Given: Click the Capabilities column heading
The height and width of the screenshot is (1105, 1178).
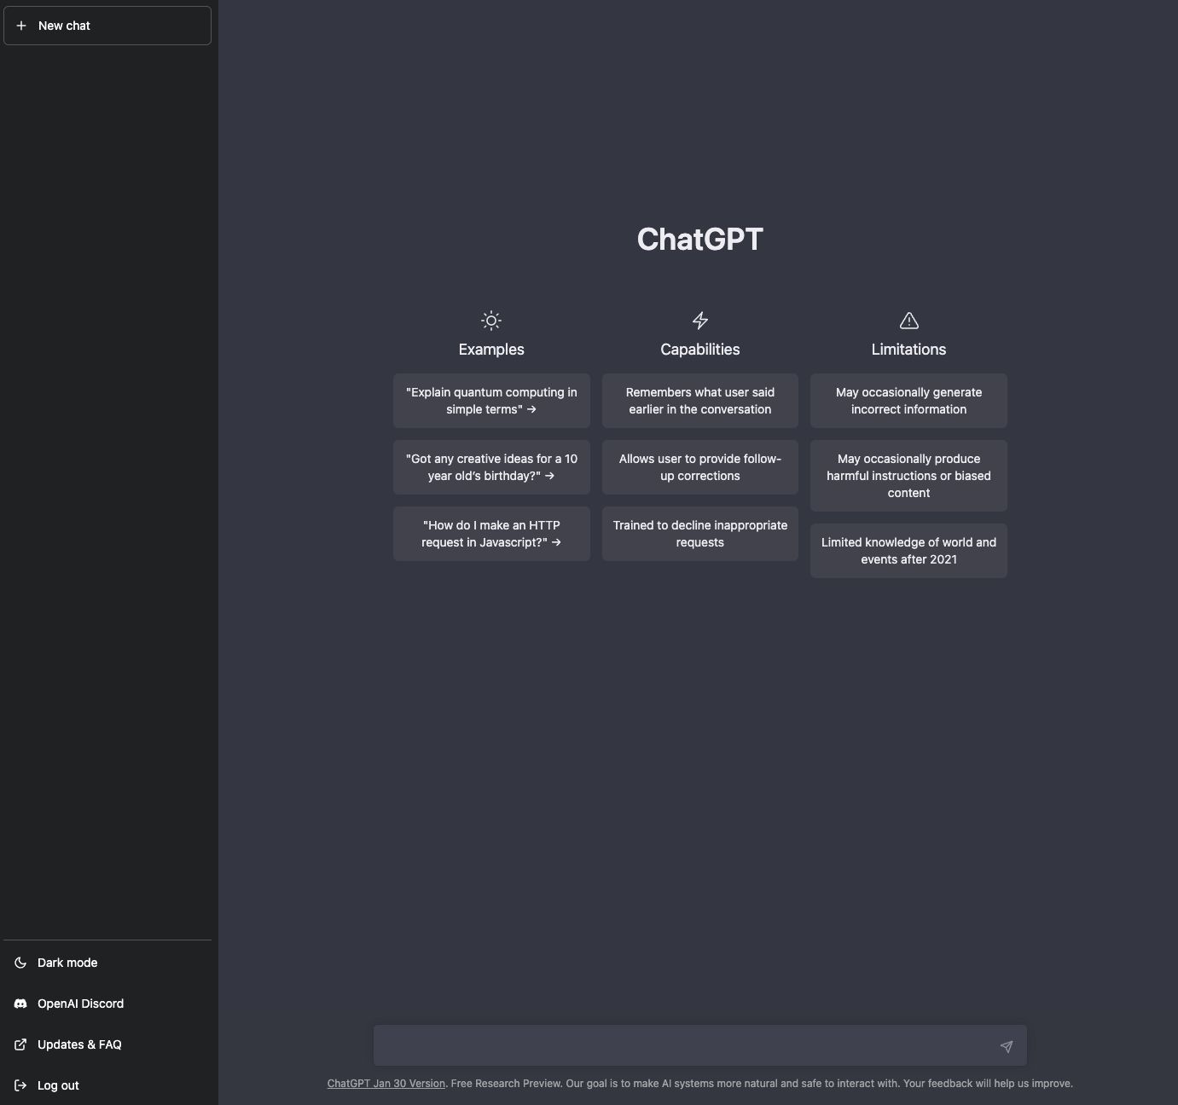Looking at the screenshot, I should [700, 350].
